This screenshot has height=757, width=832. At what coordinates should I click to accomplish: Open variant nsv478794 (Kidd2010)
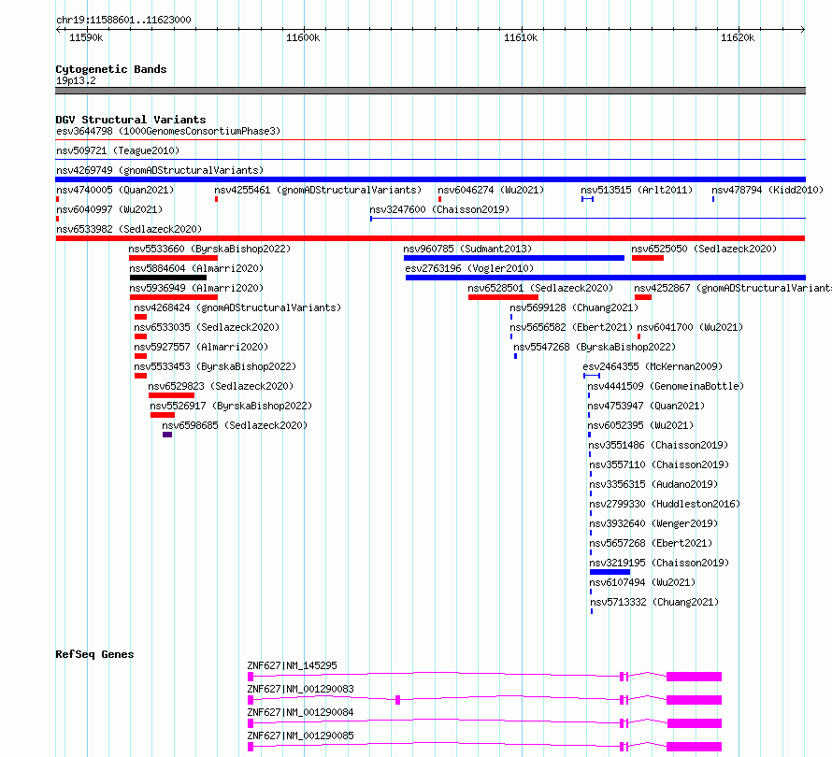[x=767, y=190]
